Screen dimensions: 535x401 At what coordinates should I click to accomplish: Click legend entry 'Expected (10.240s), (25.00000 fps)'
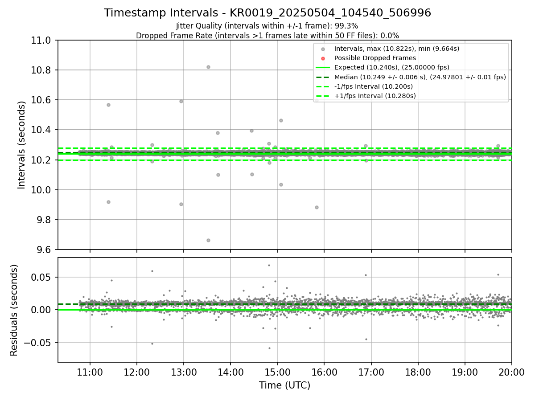(392, 67)
